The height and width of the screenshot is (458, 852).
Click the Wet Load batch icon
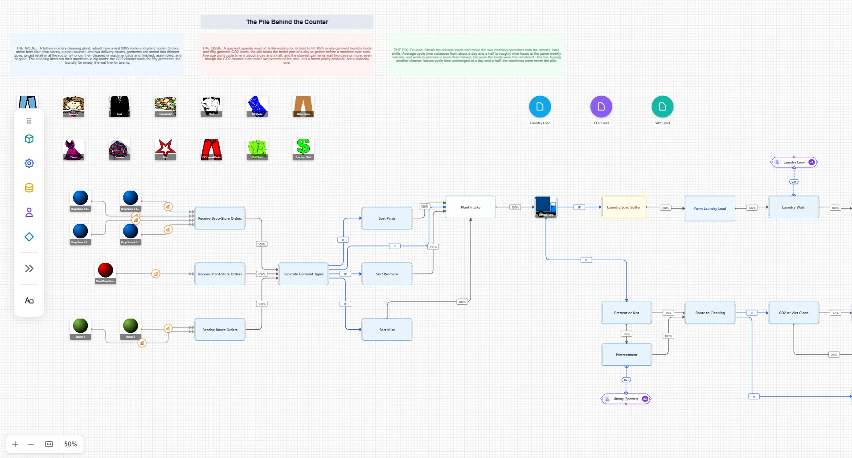[x=663, y=107]
